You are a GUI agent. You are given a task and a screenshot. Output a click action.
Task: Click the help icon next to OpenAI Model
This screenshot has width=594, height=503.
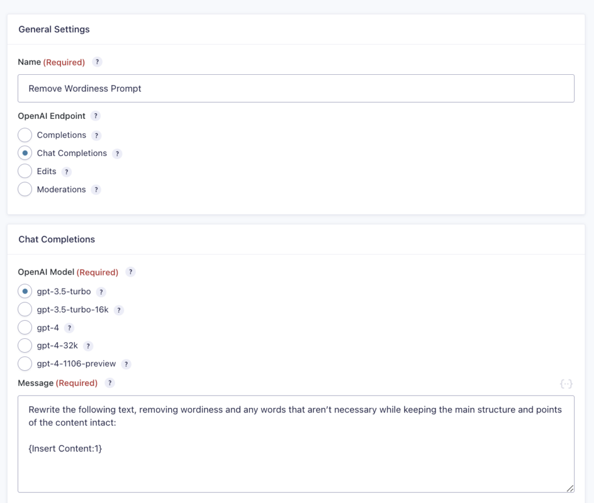[x=130, y=272]
